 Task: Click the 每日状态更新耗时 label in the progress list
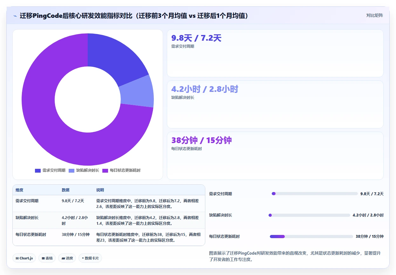coord(224,237)
